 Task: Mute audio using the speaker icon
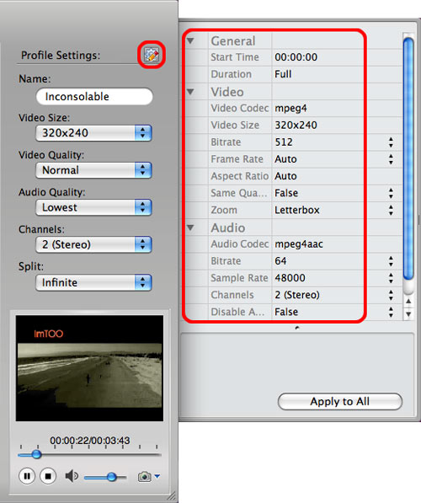[x=72, y=476]
